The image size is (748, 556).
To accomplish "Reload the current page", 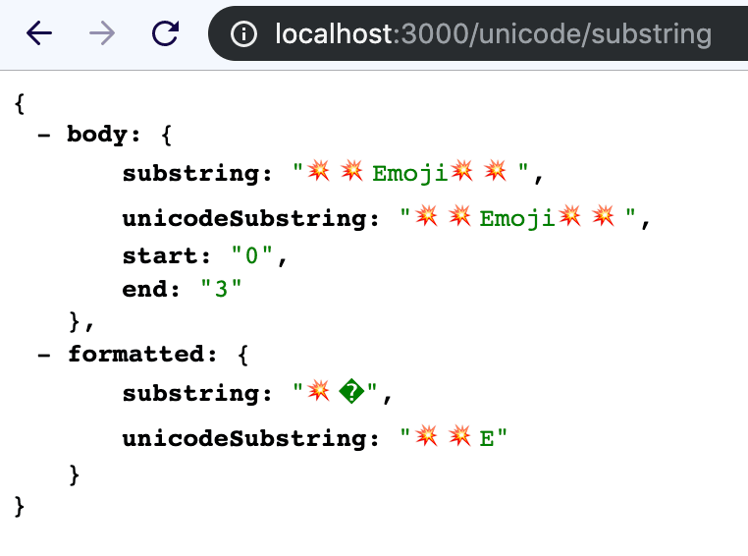I will click(x=166, y=33).
